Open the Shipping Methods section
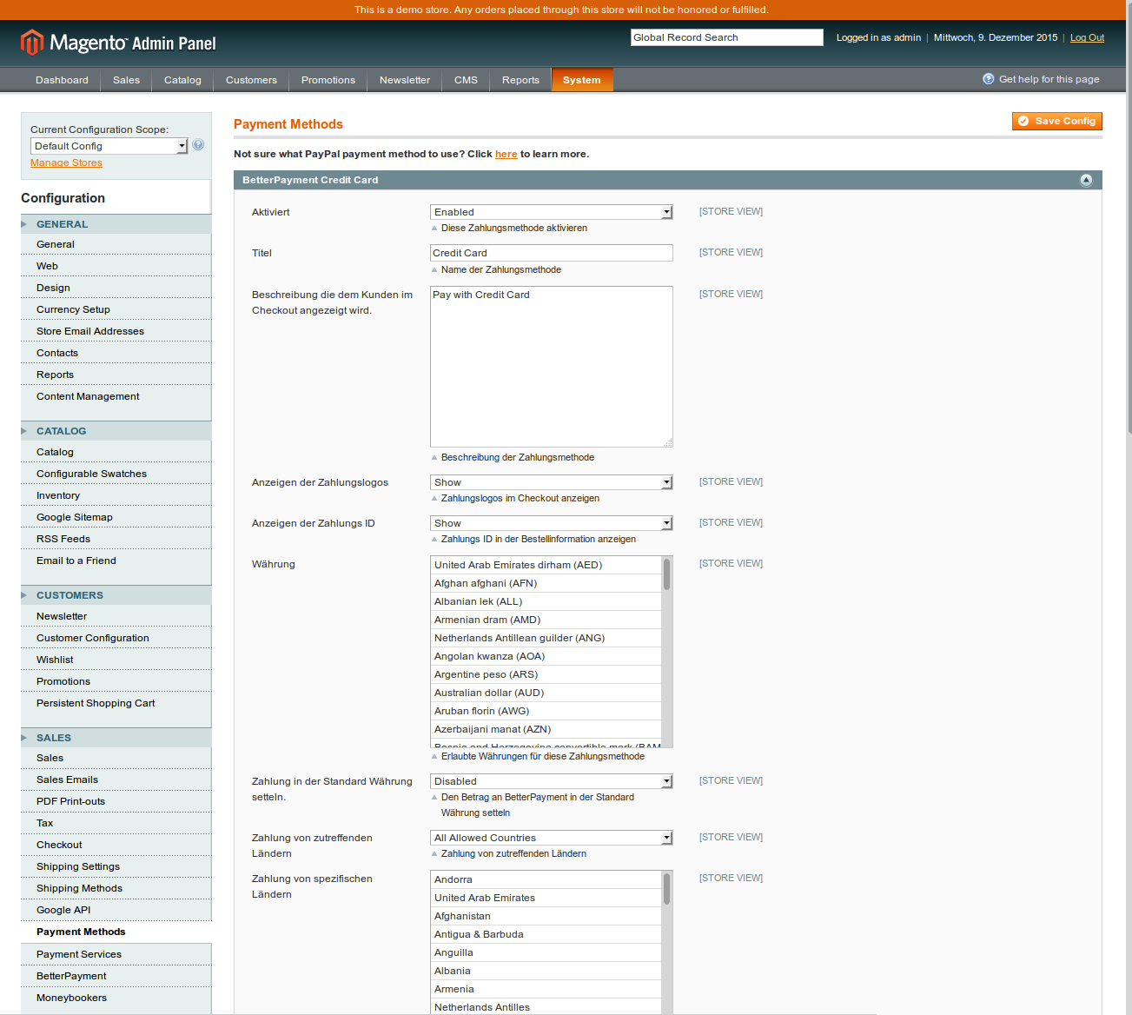 point(116,888)
